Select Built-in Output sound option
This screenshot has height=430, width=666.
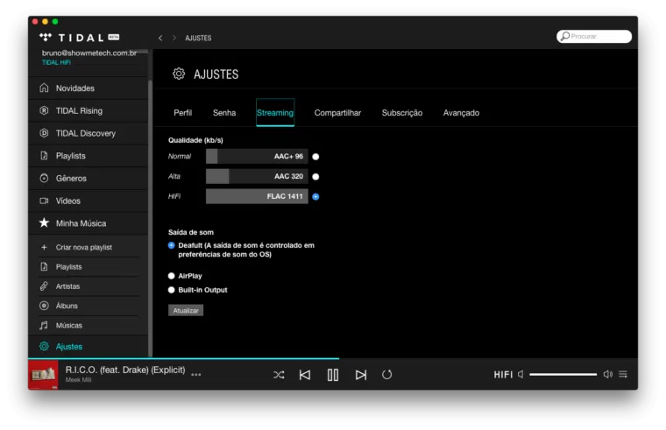click(x=171, y=290)
